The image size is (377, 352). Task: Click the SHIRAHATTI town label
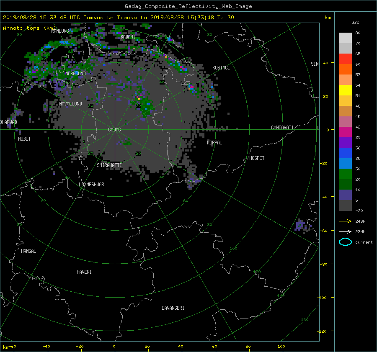coord(109,165)
